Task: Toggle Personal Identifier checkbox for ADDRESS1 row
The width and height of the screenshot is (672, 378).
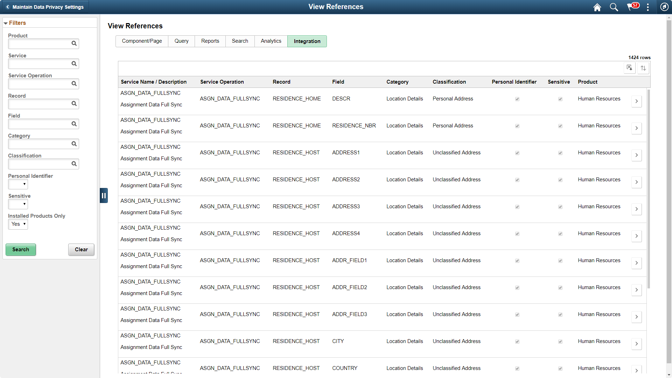Action: click(517, 153)
